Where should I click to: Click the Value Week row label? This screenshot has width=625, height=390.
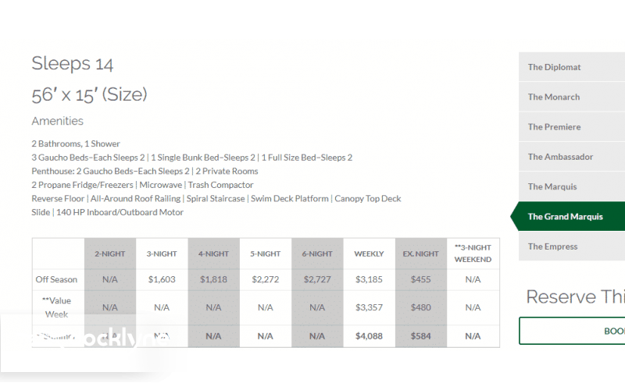point(56,307)
